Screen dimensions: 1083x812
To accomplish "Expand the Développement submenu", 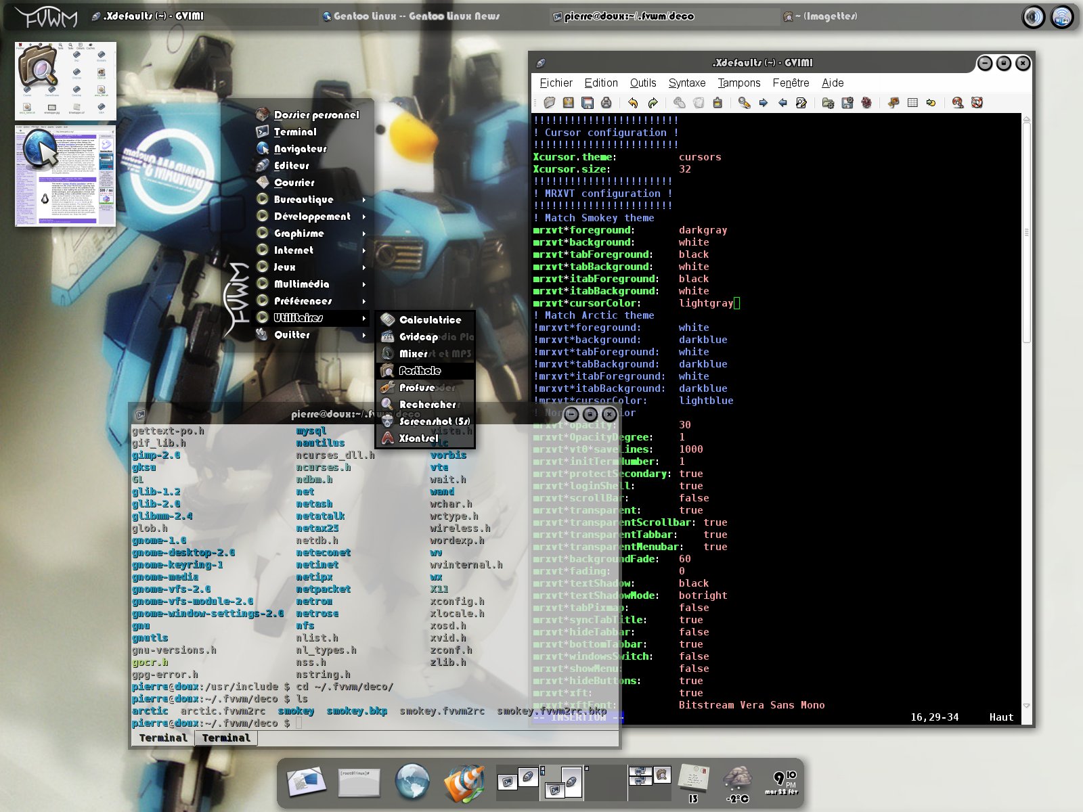I will click(x=312, y=217).
